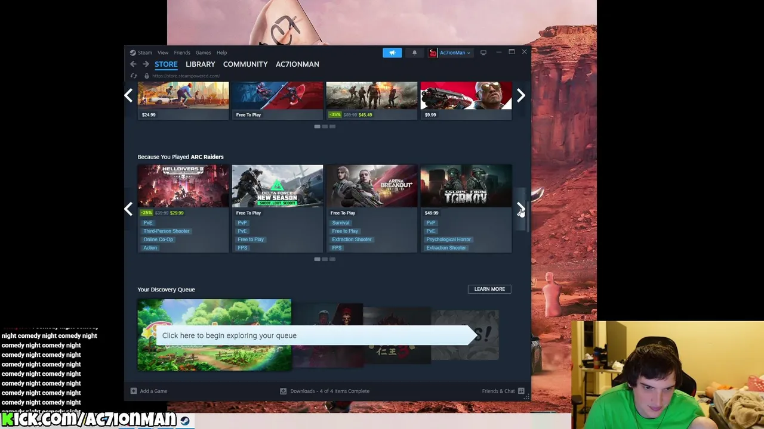Image resolution: width=764 pixels, height=429 pixels.
Task: Click the padlock icon beside the URL
Action: [146, 76]
